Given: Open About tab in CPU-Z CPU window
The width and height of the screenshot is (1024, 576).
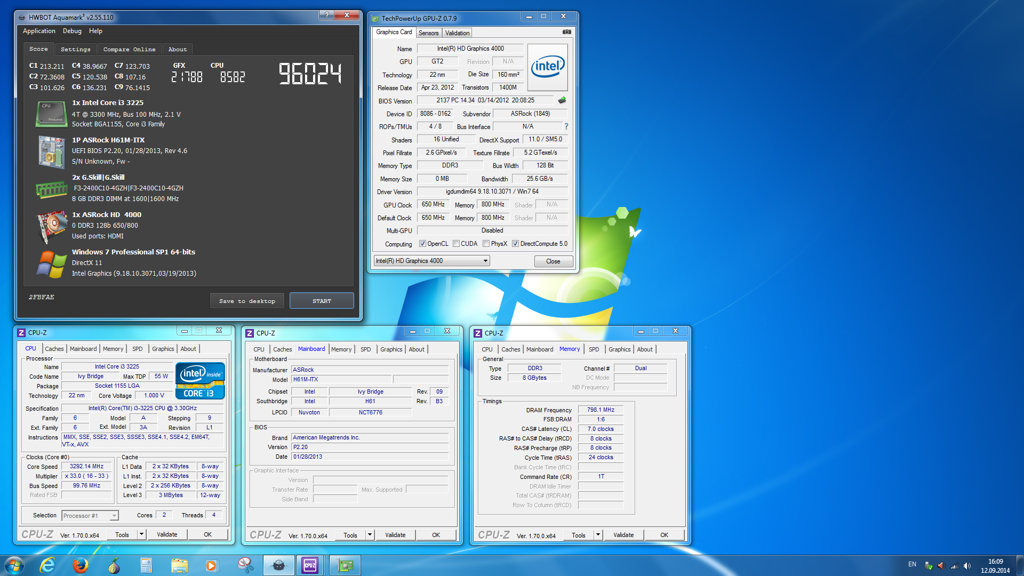Looking at the screenshot, I should coord(188,349).
